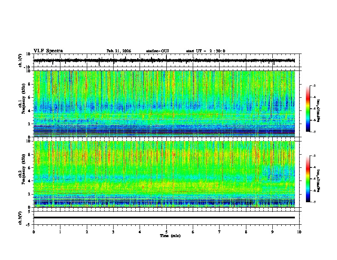The width and height of the screenshot is (337, 260).
Task: Click the "Time (min)" axis label
Action: [x=170, y=236]
